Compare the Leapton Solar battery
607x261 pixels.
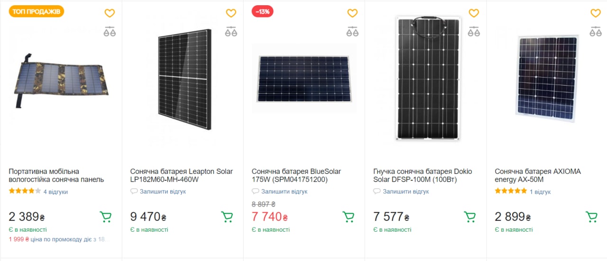click(x=231, y=32)
